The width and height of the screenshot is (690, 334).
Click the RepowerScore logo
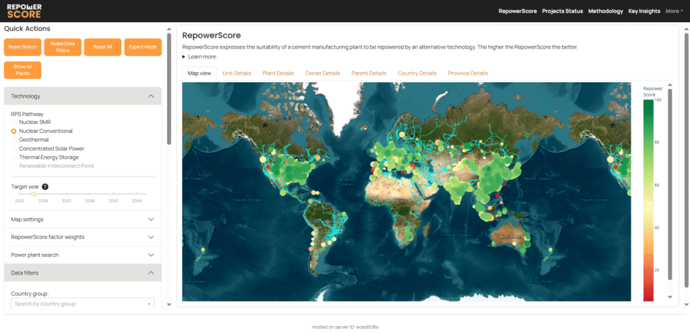pyautogui.click(x=24, y=10)
